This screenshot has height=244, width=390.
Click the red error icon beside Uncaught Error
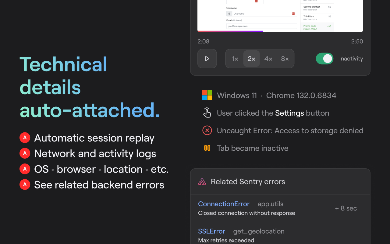[207, 130]
